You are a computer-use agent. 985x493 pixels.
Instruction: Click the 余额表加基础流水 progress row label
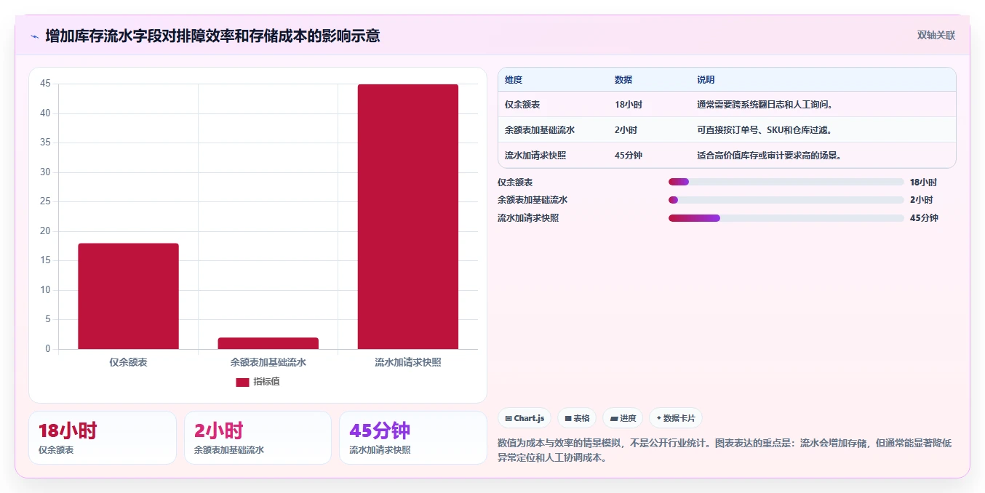tap(533, 200)
